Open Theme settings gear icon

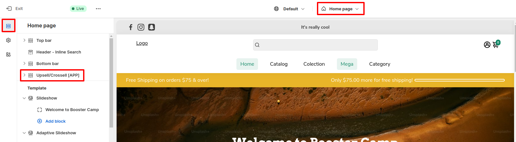click(x=8, y=40)
